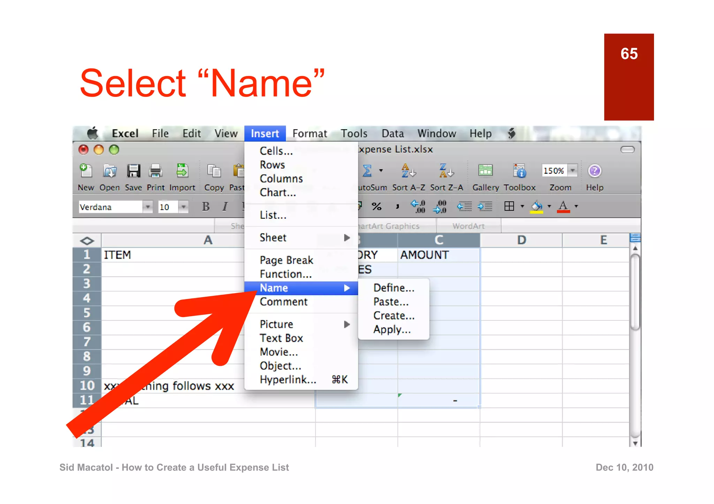Switch to WordArt tab
The width and height of the screenshot is (714, 504).
click(469, 226)
